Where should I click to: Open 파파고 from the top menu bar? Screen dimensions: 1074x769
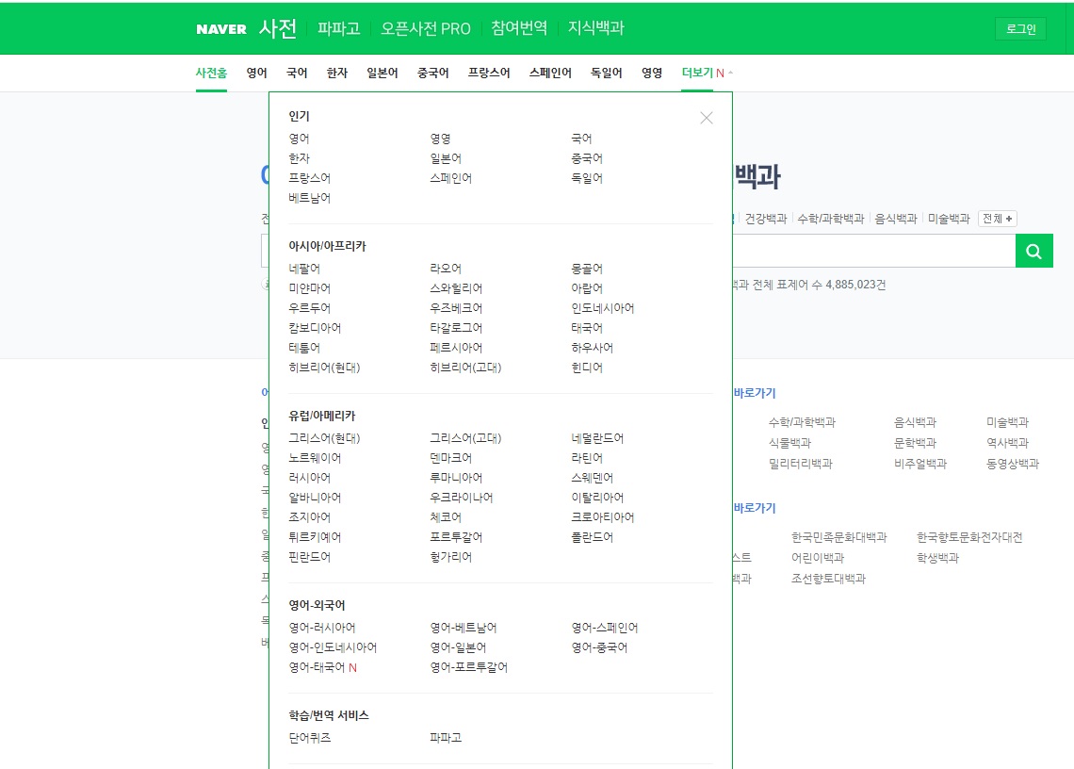[x=337, y=28]
